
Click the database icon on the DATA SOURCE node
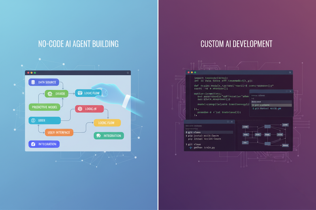click(33, 82)
